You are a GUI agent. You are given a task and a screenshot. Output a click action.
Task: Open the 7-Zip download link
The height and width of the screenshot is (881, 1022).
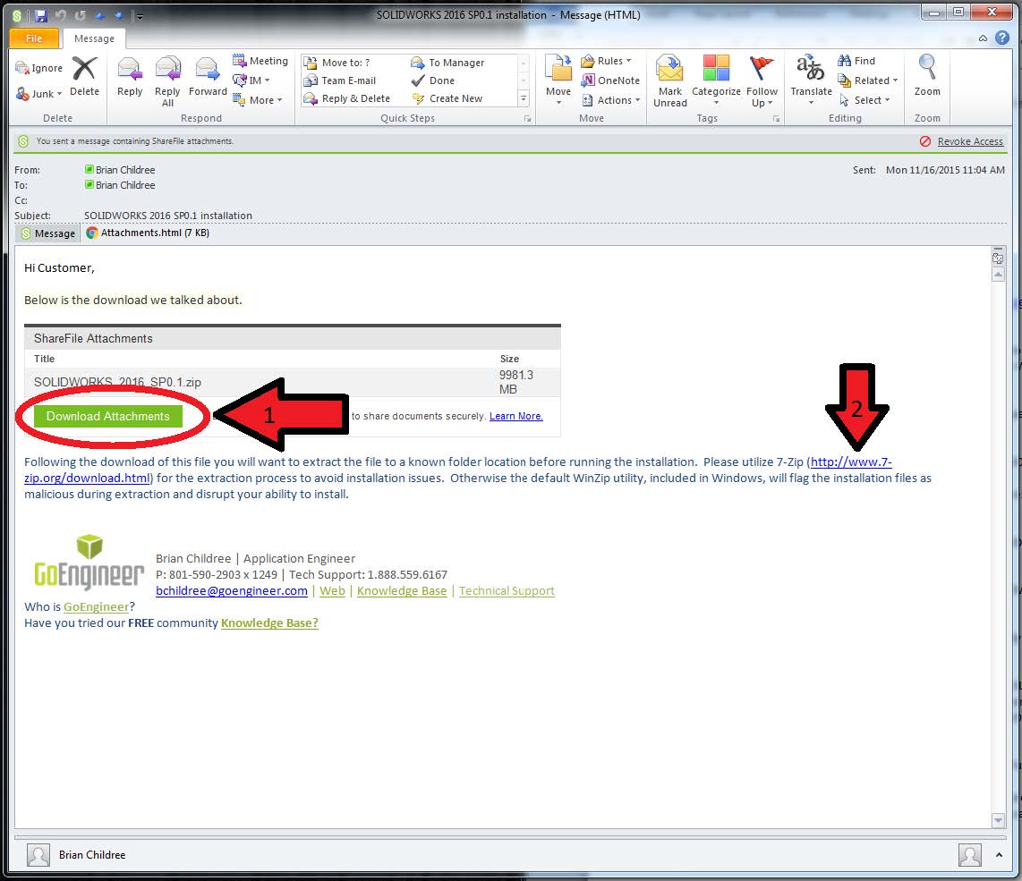[850, 462]
